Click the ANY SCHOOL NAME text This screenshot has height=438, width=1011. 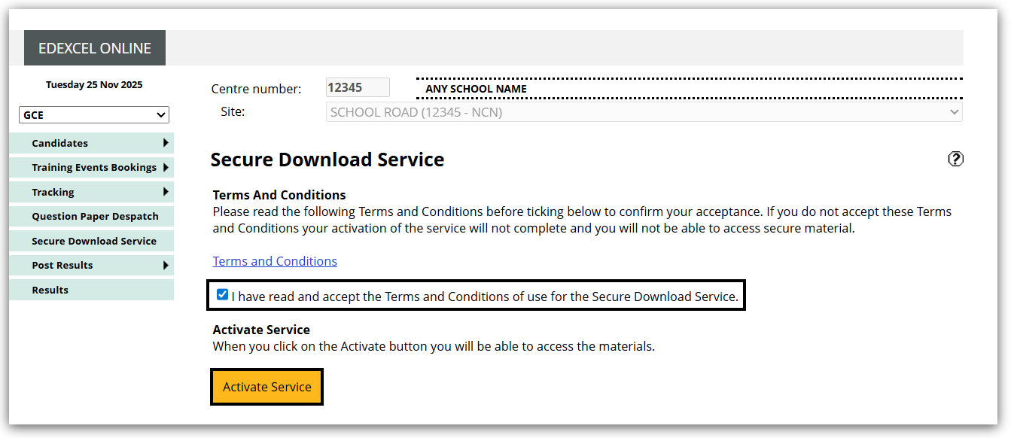476,89
